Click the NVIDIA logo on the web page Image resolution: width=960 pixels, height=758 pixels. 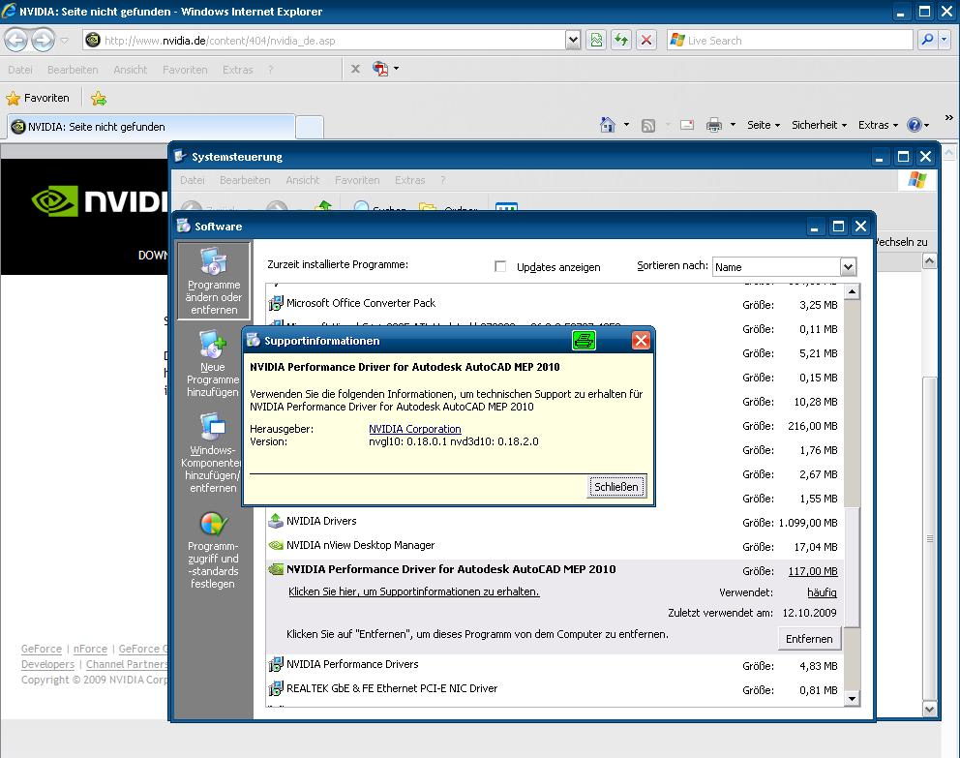(99, 201)
